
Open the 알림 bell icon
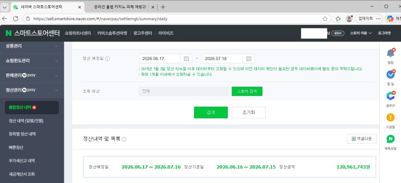click(390, 53)
